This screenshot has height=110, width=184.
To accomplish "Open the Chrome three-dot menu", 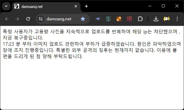I will [177, 19].
